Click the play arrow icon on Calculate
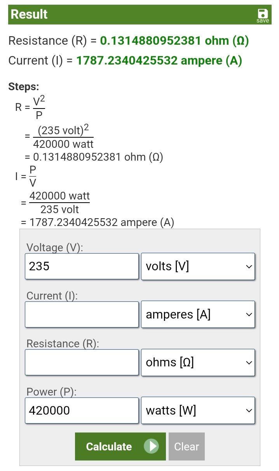 [151, 446]
